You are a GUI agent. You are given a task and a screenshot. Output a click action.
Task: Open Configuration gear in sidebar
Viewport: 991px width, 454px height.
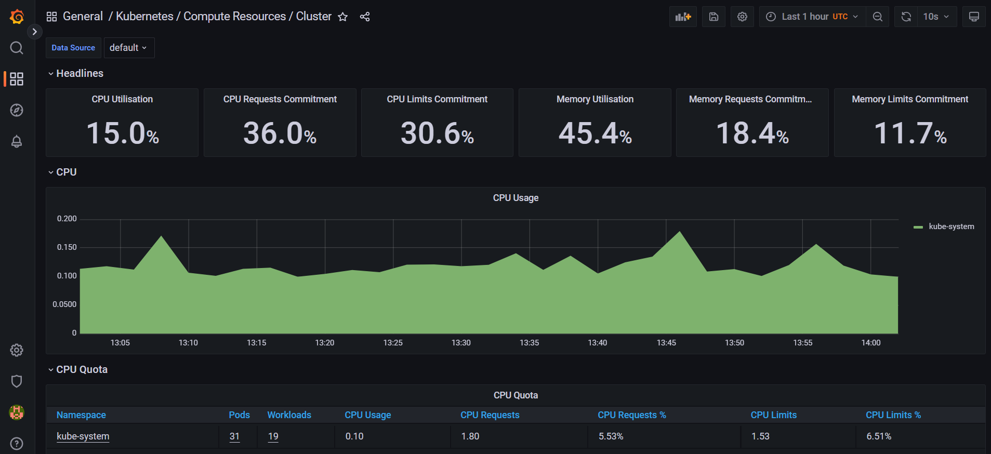coord(17,350)
